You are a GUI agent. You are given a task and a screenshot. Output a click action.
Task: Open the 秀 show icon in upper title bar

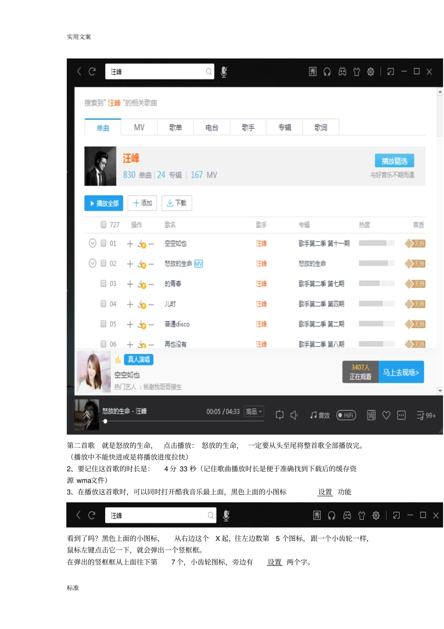pyautogui.click(x=313, y=72)
